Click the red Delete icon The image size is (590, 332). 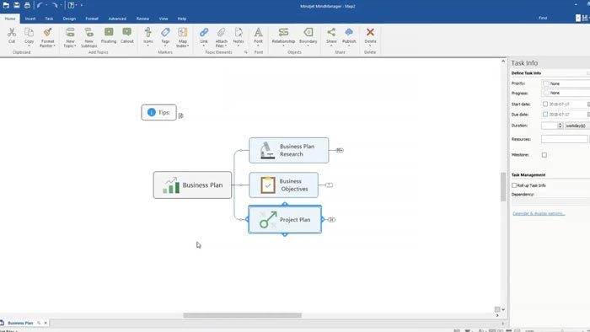370,33
